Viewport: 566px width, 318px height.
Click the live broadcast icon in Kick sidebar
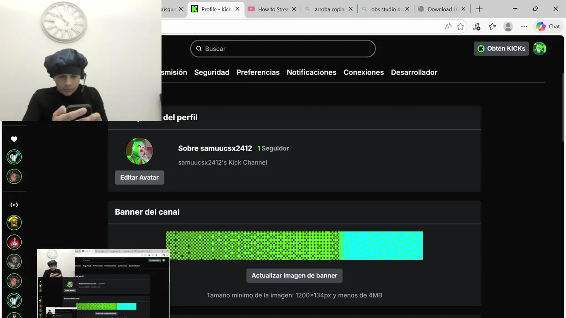click(14, 205)
